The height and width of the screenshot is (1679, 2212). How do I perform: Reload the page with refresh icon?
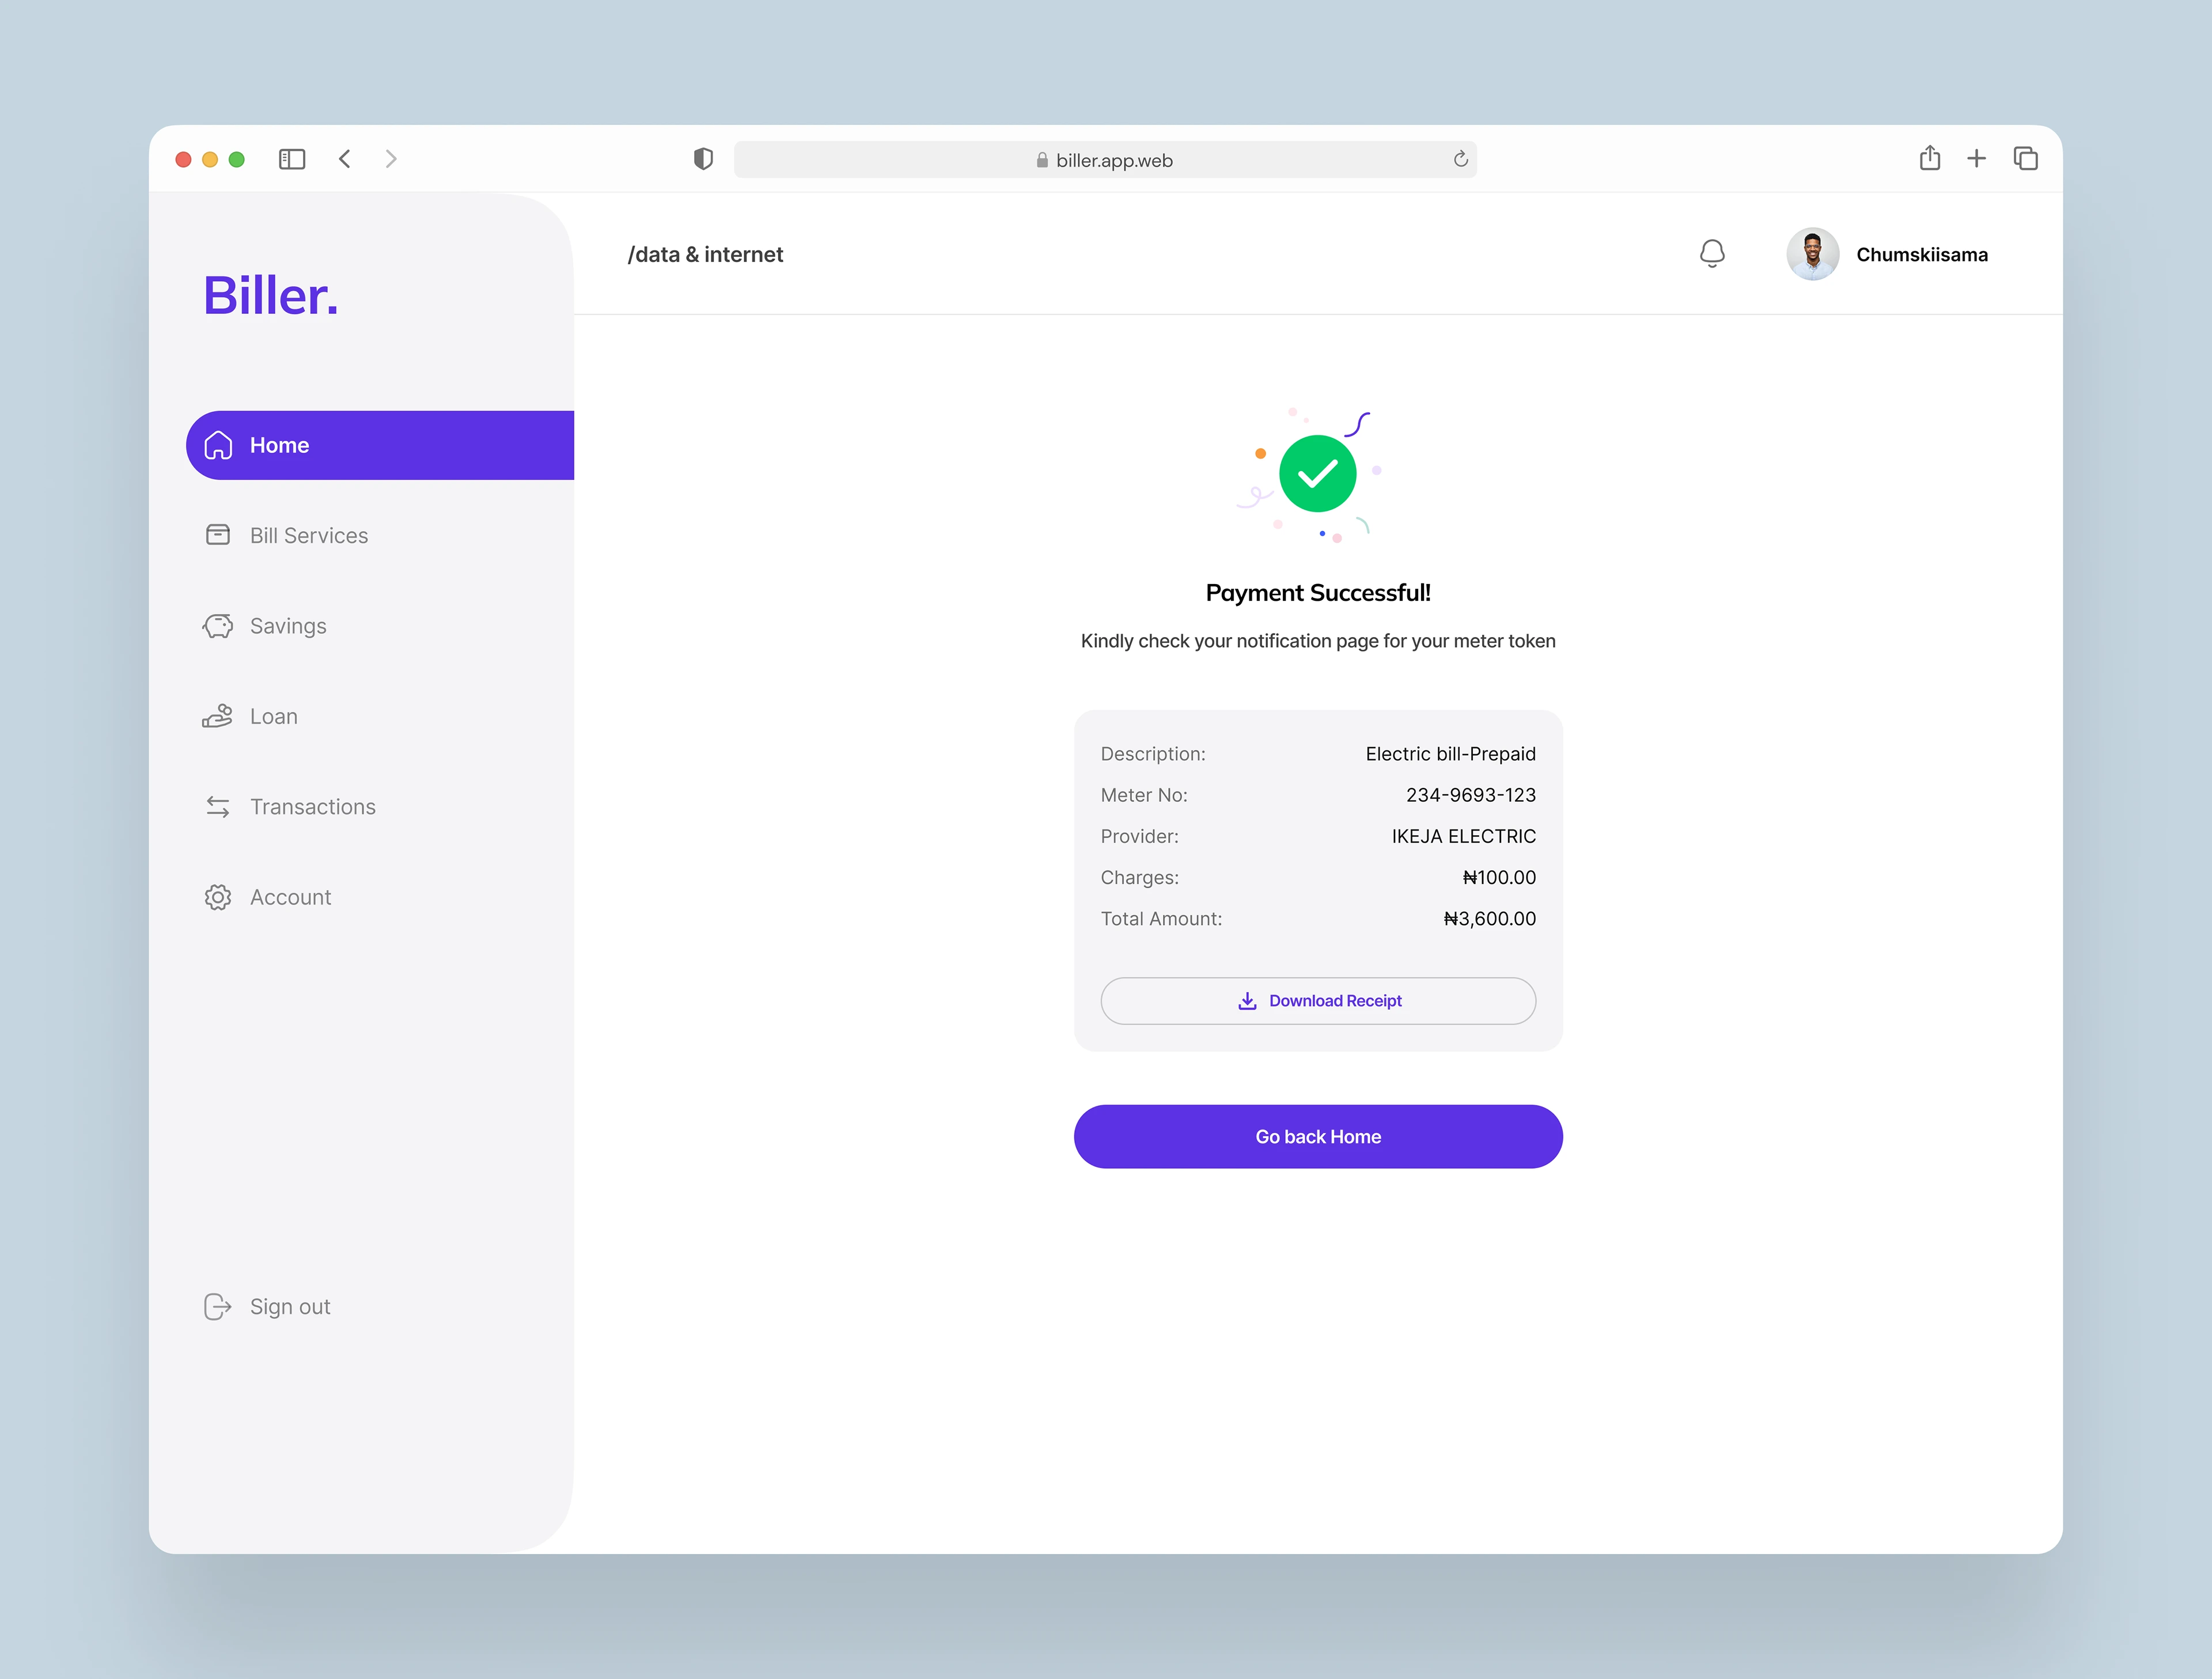coord(1460,159)
